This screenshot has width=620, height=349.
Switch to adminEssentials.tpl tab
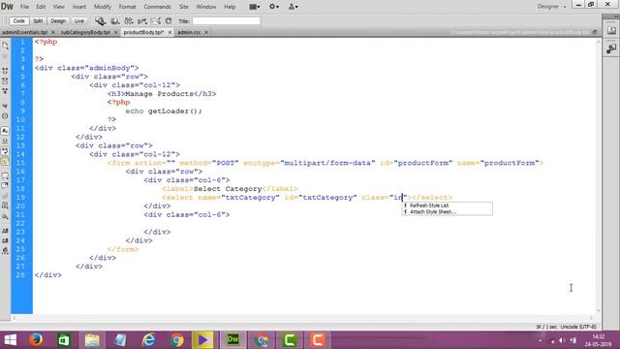point(24,32)
